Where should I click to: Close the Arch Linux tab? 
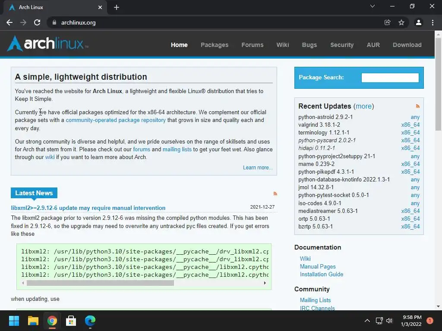[x=100, y=7]
